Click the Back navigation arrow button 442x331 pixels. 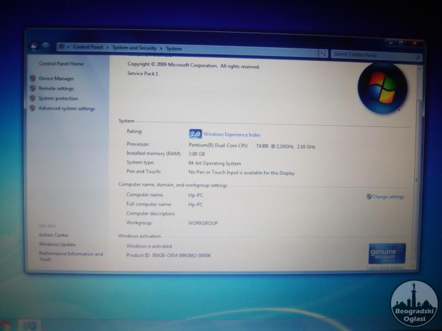(x=34, y=46)
